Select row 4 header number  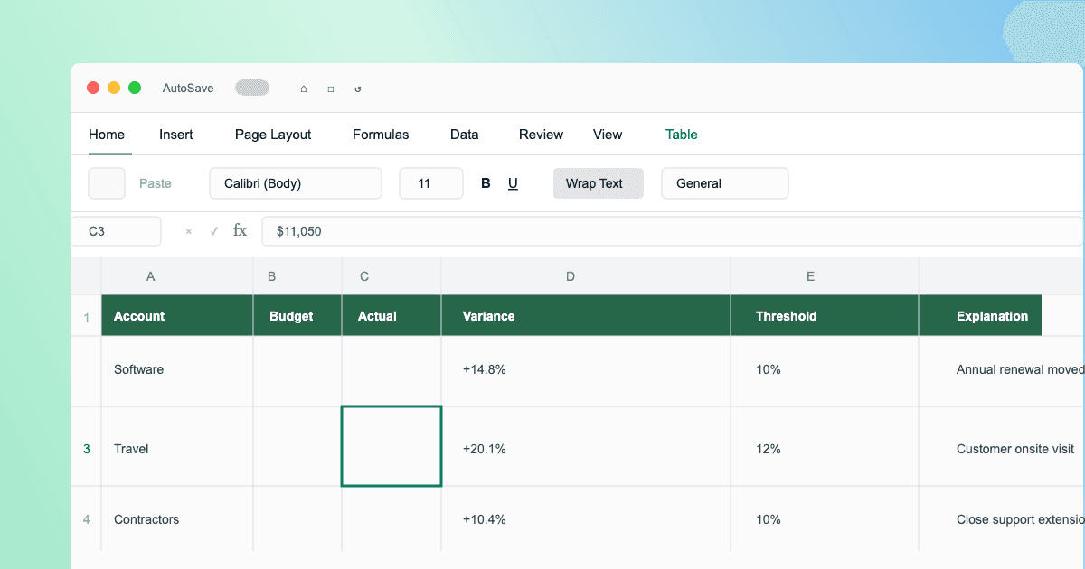87,519
